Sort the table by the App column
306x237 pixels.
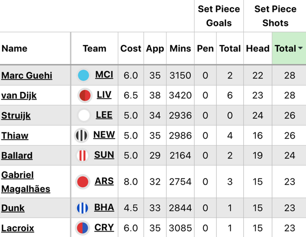pos(155,49)
